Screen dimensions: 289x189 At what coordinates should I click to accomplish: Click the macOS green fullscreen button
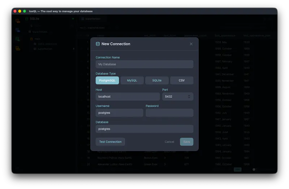25,11
